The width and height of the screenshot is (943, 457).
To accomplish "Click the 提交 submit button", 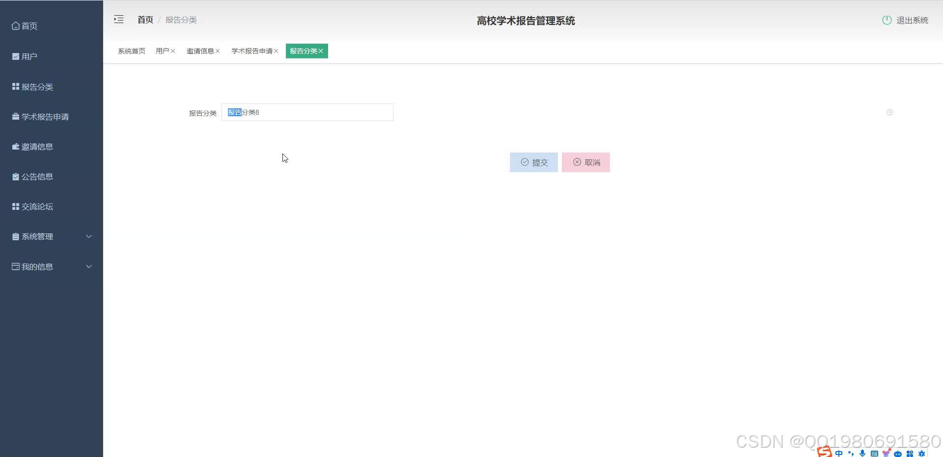I will [x=533, y=162].
